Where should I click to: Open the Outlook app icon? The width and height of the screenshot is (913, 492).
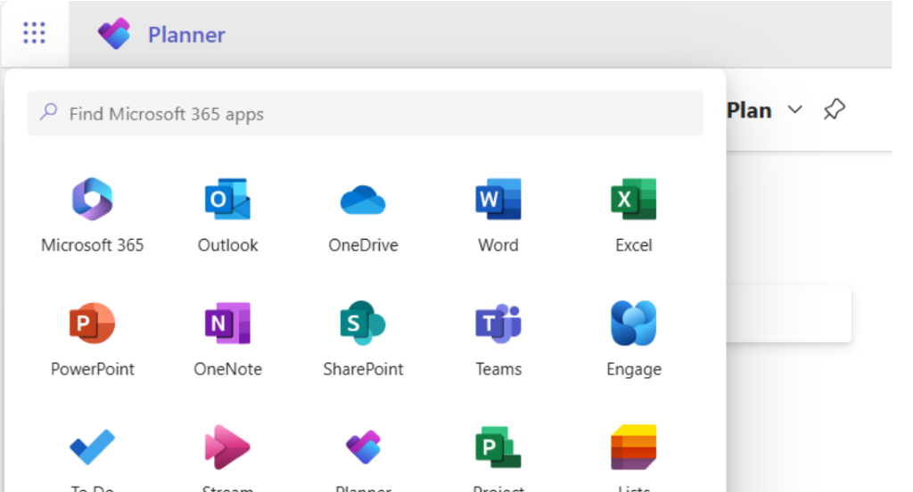point(227,199)
